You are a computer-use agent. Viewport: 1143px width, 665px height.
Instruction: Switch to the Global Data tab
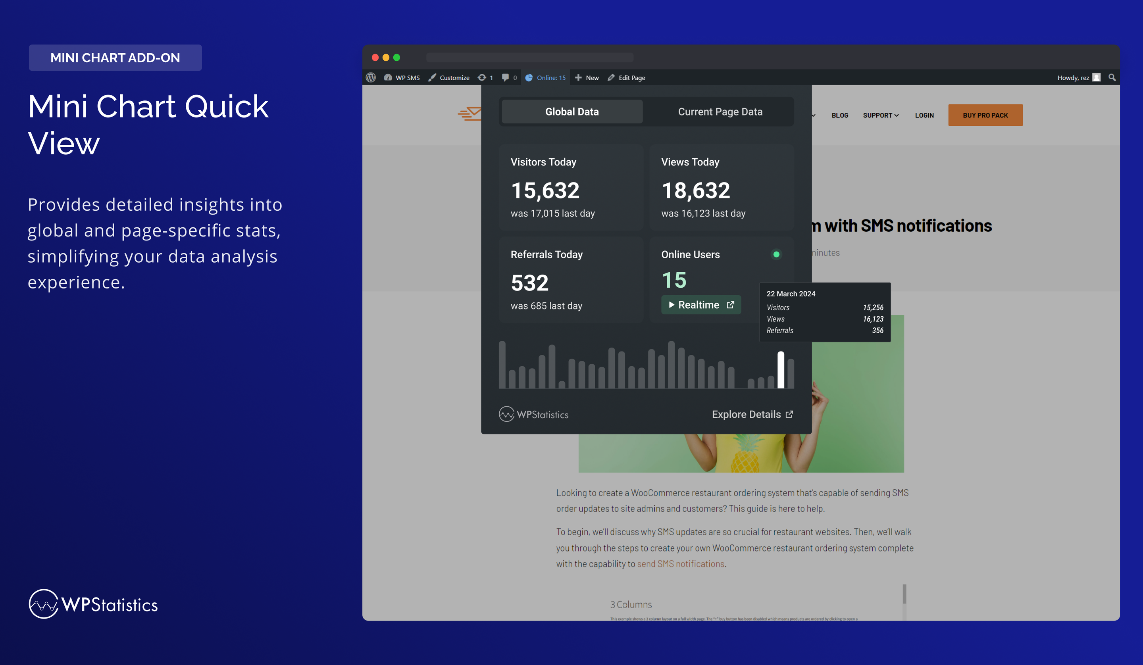(571, 111)
